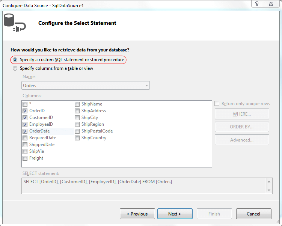Click the SELECT statement scroll up arrow
The height and width of the screenshot is (226, 282).
pyautogui.click(x=269, y=182)
